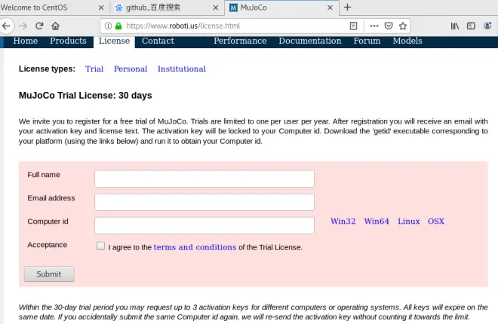Image resolution: width=498 pixels, height=324 pixels.
Task: Open page actions three-dots menu
Action: click(374, 26)
